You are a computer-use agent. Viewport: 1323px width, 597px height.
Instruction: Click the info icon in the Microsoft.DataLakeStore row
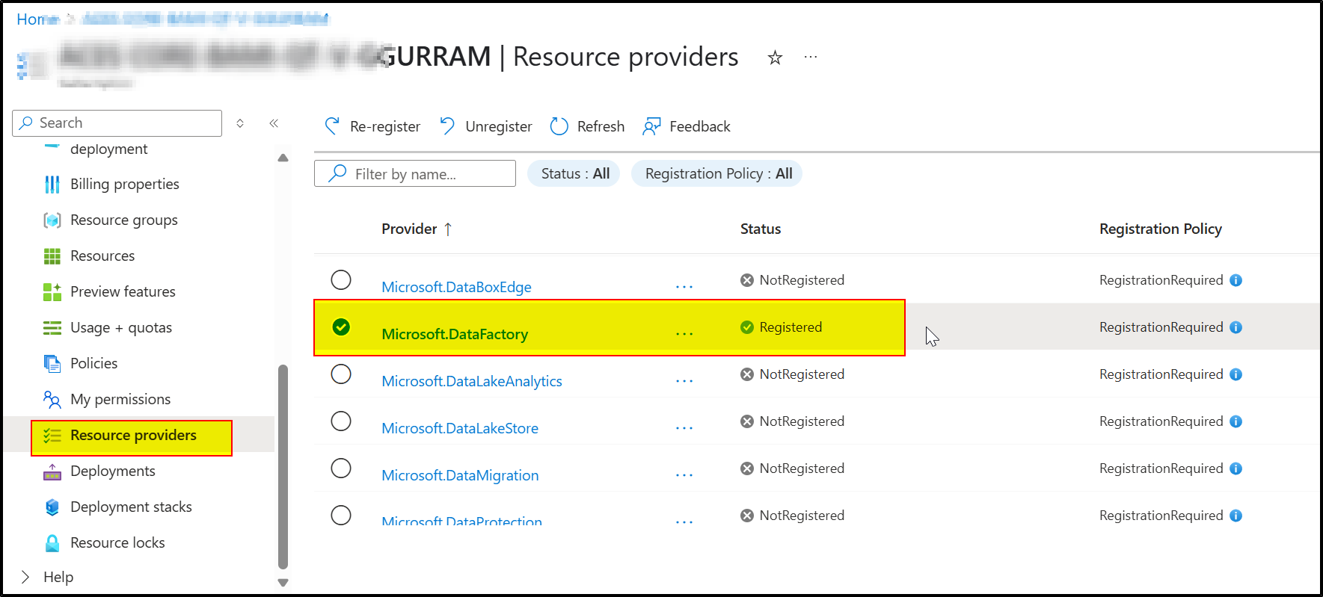(x=1235, y=421)
